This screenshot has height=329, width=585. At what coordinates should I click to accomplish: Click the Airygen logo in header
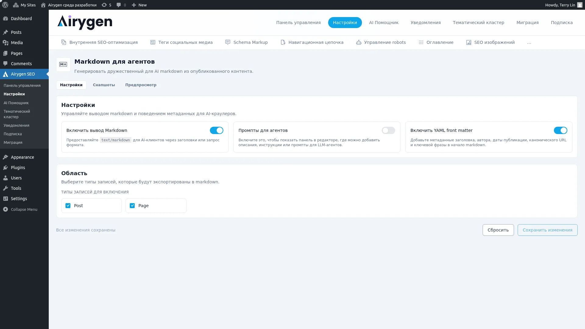coord(85,23)
